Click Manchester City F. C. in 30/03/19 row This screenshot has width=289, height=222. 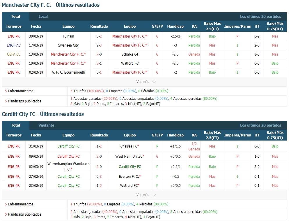(130, 36)
